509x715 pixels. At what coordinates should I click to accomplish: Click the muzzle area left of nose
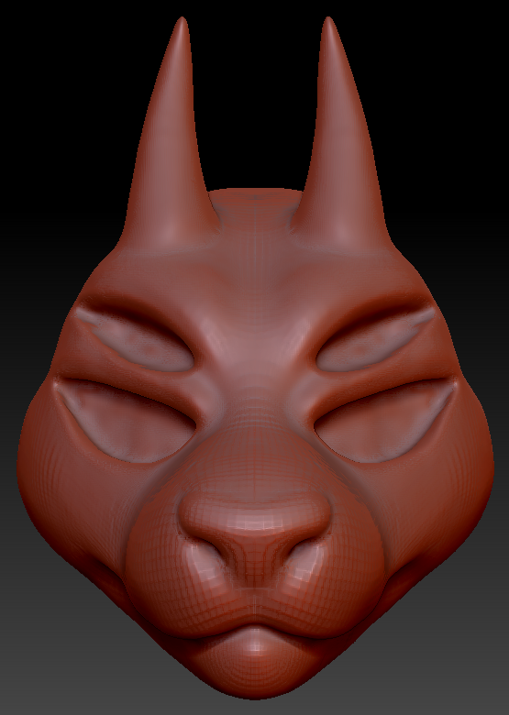point(155,561)
